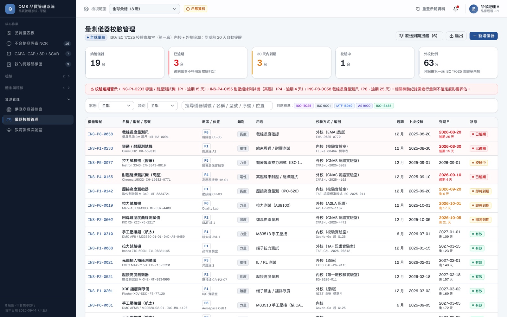
Task: Click the 即將到期 badge for INS-P1-0142
Action: [480, 191]
